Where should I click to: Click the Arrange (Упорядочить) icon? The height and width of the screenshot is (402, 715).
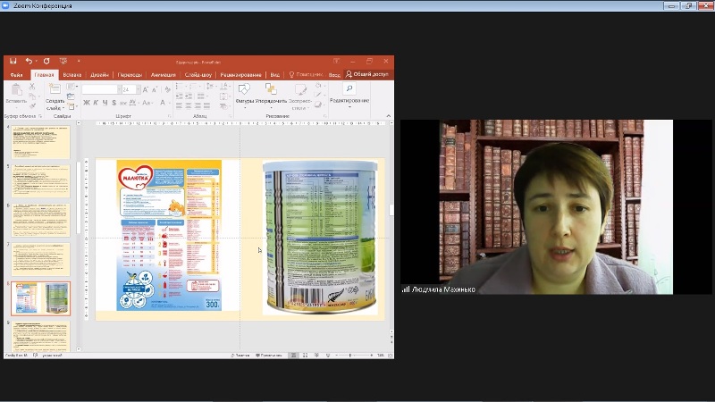click(271, 89)
